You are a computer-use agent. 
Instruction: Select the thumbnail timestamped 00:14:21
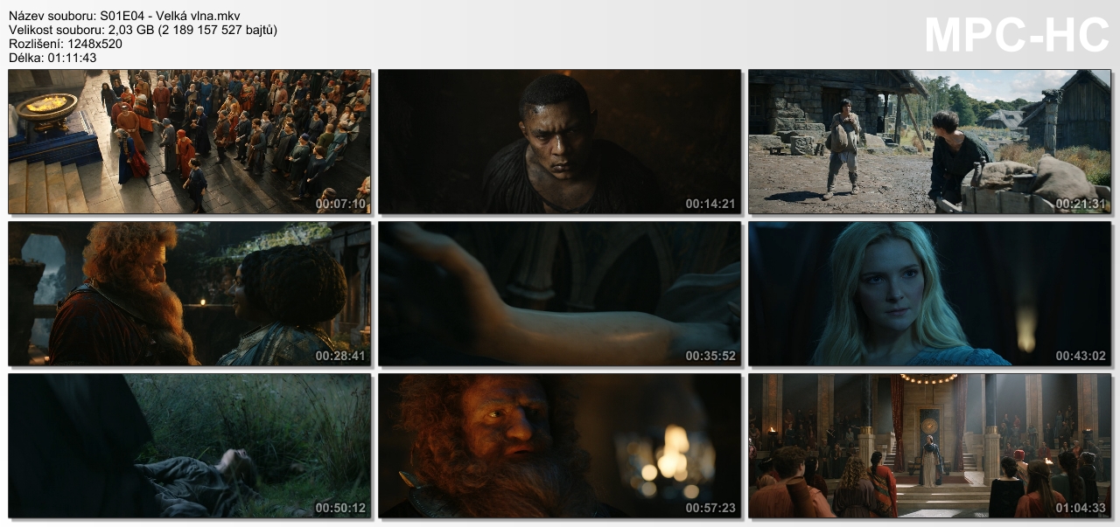coord(559,142)
